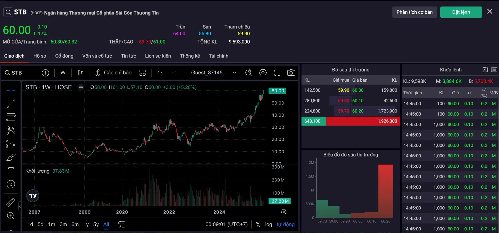Set chart range to 6m
499x233 pixels.
(75, 224)
